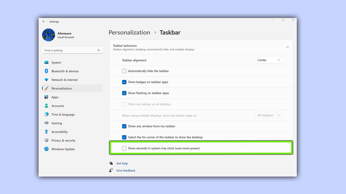Enable Automatically hide the taskbar checkbox
This screenshot has width=346, height=194.
coord(124,71)
